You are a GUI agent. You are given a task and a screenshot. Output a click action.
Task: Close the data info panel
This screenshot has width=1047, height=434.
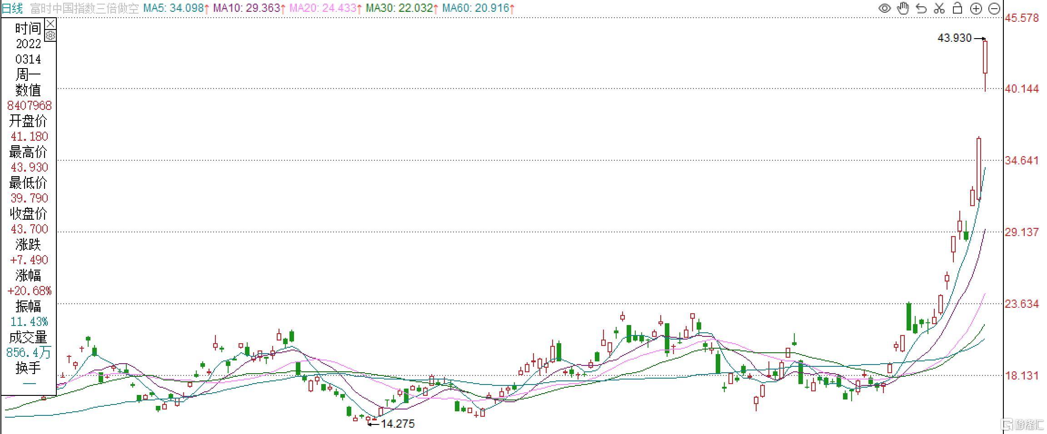point(50,24)
